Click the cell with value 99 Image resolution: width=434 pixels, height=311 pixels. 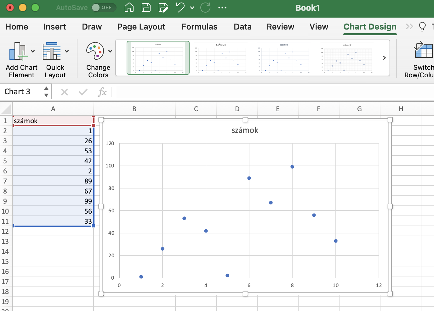click(53, 201)
